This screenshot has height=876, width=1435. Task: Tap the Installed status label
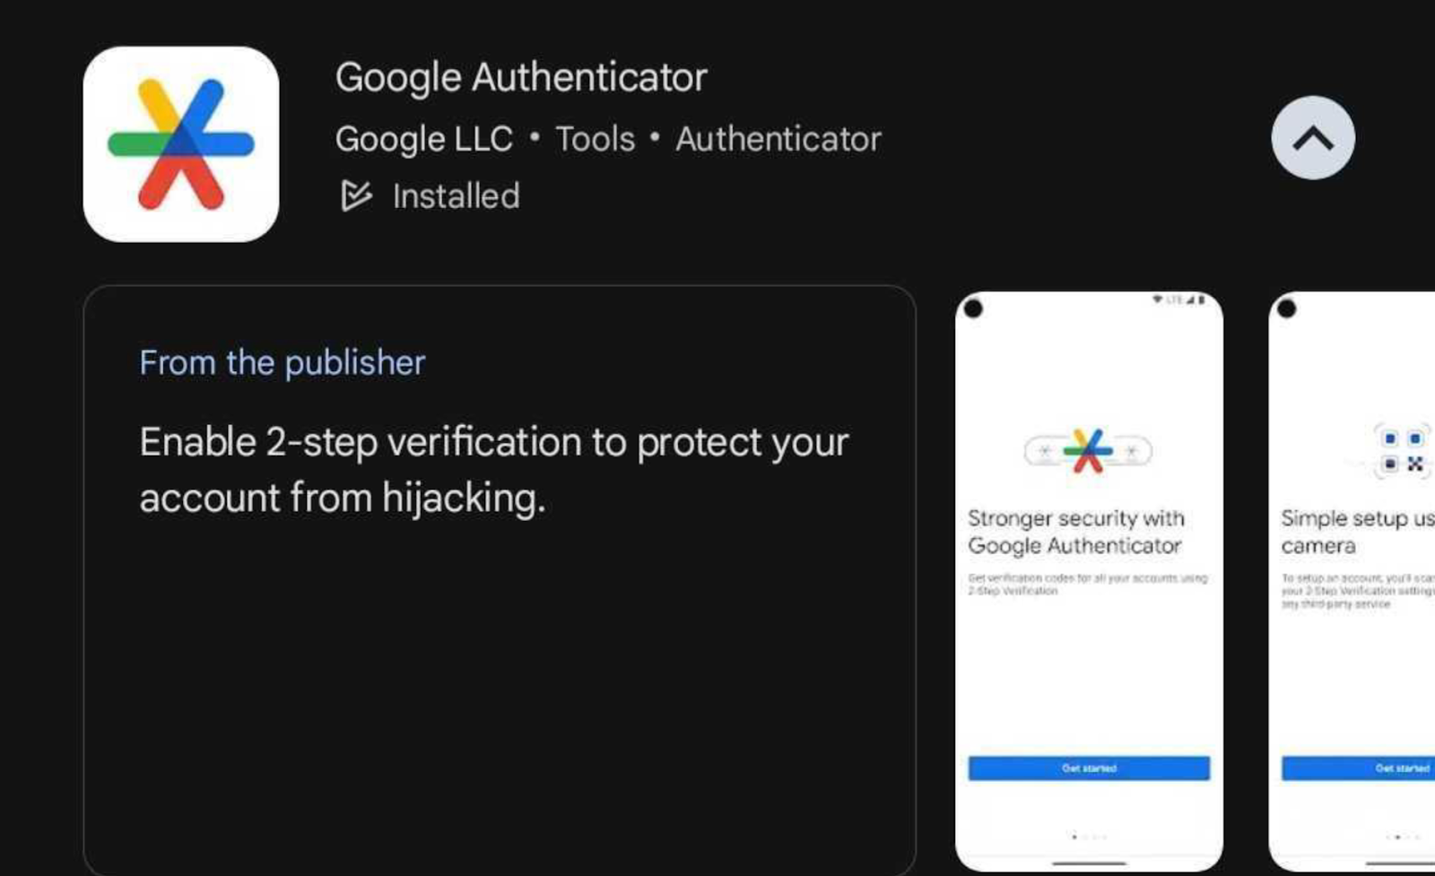pyautogui.click(x=457, y=195)
